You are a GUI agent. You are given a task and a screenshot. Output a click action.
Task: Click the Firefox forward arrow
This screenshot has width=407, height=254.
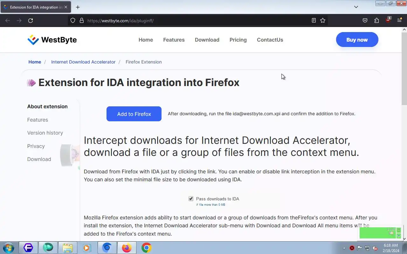[19, 20]
